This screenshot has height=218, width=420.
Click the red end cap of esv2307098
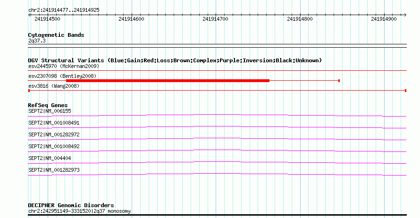339,81
